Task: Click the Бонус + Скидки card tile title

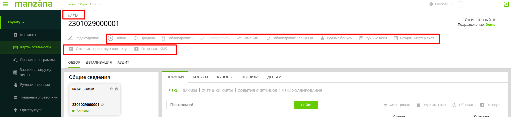Action: pos(83,89)
